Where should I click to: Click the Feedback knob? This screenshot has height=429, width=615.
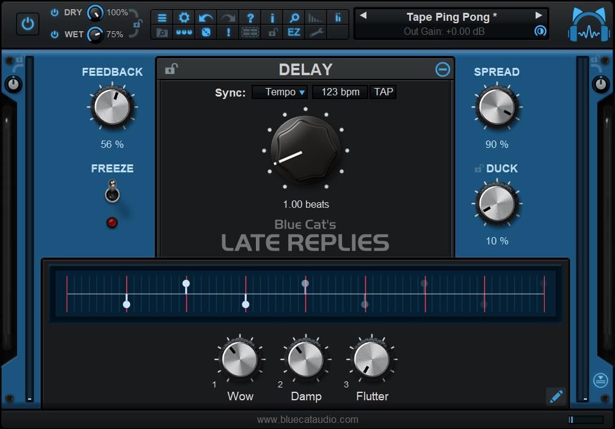point(112,107)
